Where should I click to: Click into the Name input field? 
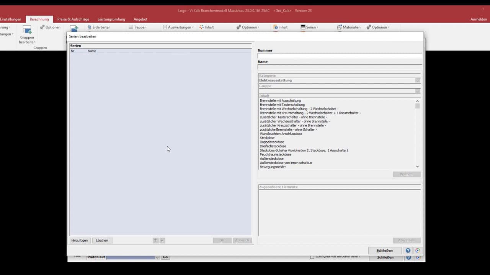pyautogui.click(x=340, y=67)
